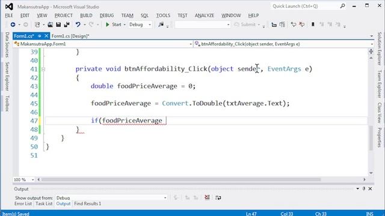Click the Quick Launch search magnifier icon
The image size is (385, 216).
342,6
